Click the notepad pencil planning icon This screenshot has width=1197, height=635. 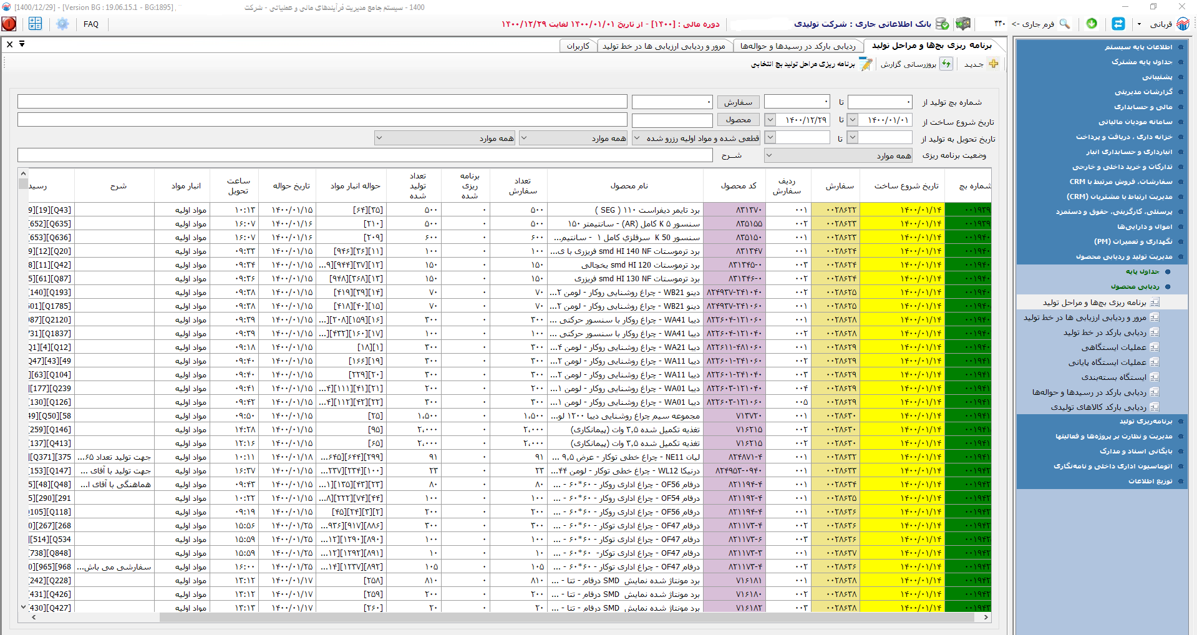[x=866, y=64]
